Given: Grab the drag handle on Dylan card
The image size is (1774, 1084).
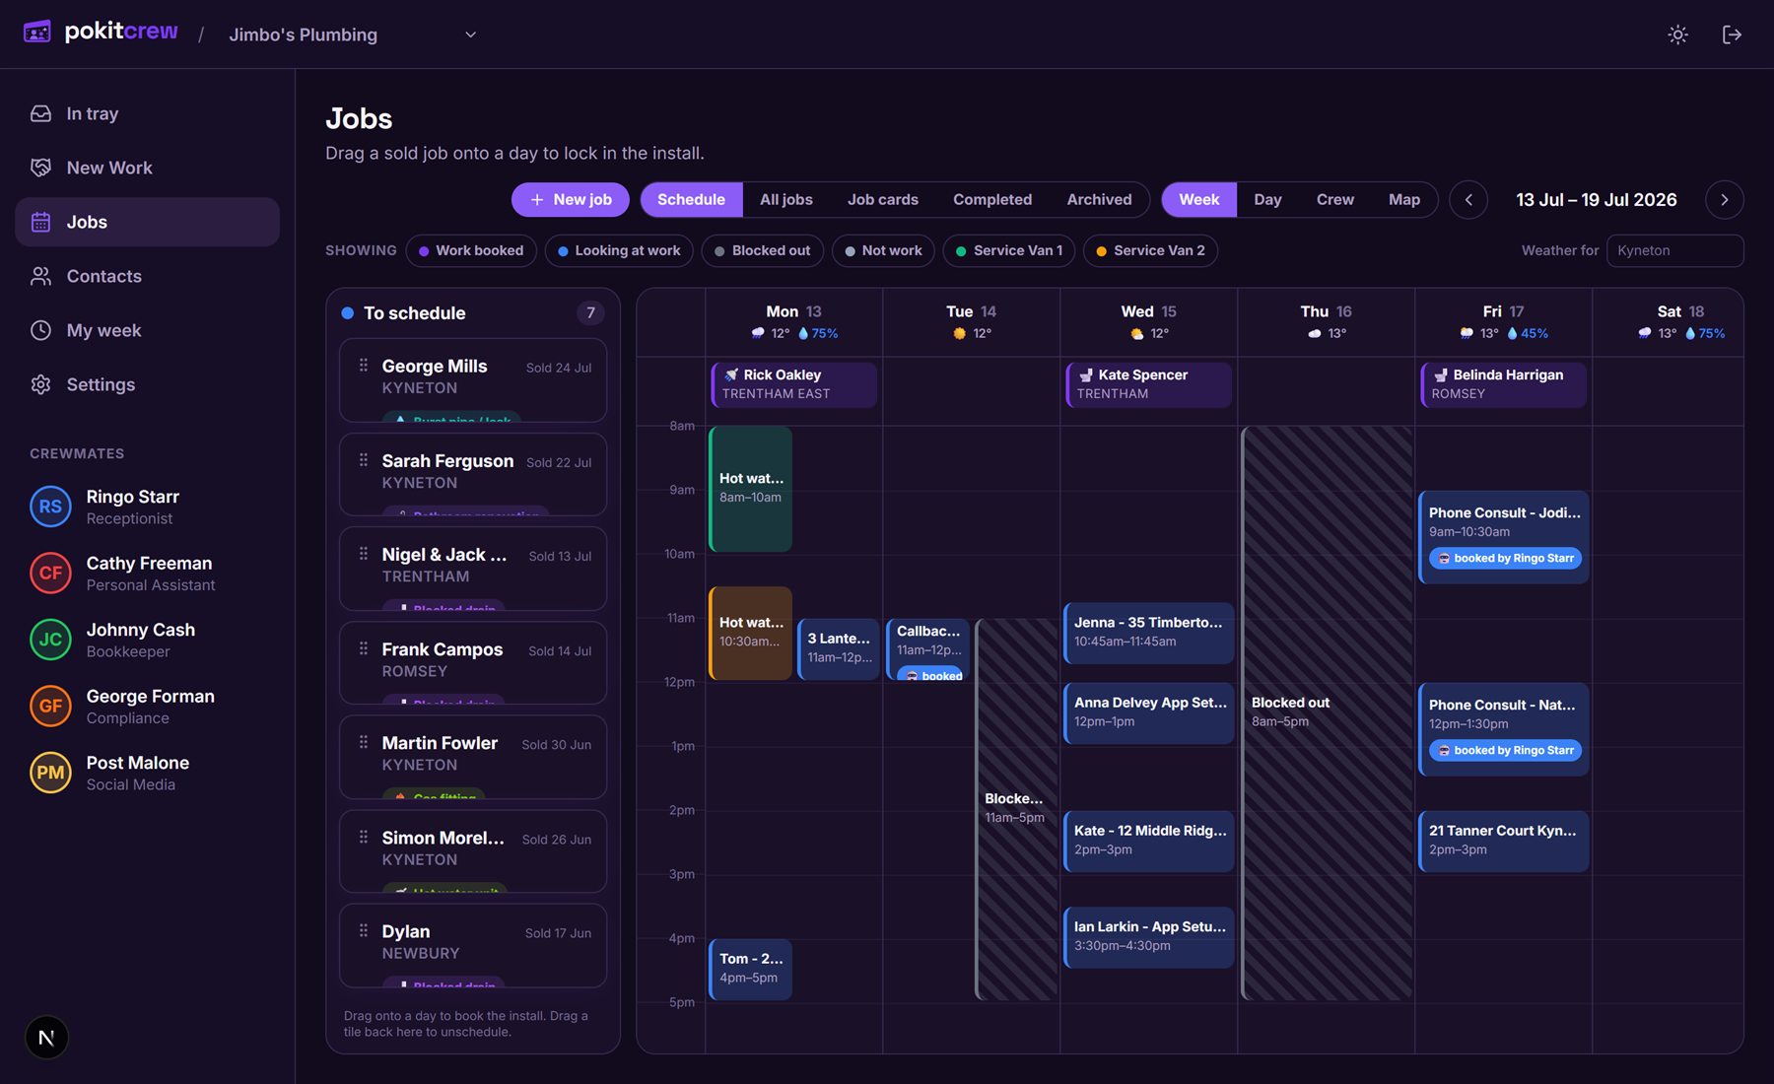Looking at the screenshot, I should click(364, 931).
